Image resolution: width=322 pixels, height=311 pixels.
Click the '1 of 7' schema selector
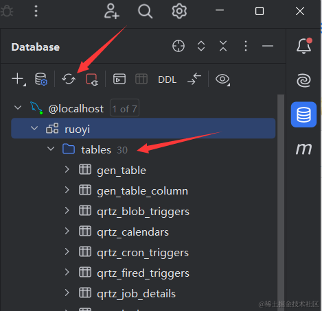pos(124,108)
